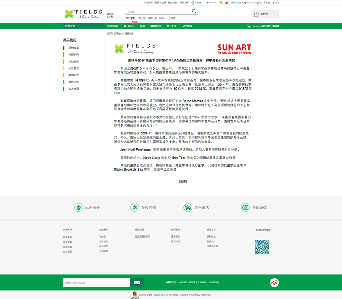342x299 pixels.
Task: Click the search magnifier icon
Action: coord(194,11)
